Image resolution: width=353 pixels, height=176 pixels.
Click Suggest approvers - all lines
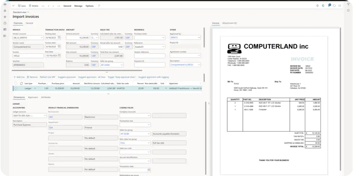point(92,77)
